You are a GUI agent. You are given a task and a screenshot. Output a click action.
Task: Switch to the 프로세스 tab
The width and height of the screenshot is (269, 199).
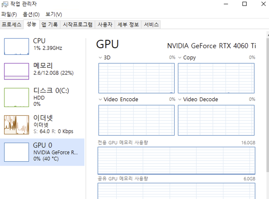(12, 24)
